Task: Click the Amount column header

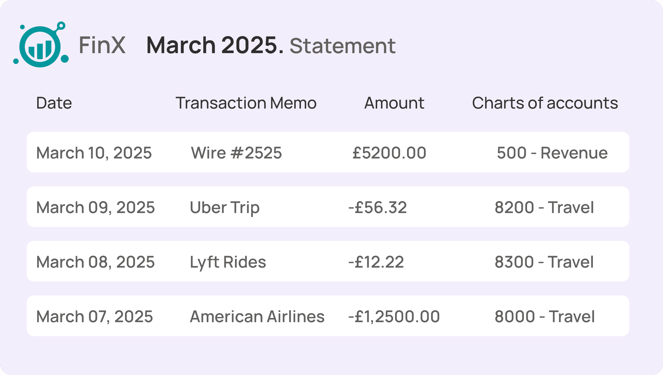Action: (x=394, y=103)
